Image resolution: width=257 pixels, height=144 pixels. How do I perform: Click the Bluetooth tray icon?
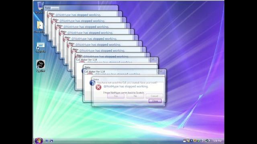click(x=191, y=140)
